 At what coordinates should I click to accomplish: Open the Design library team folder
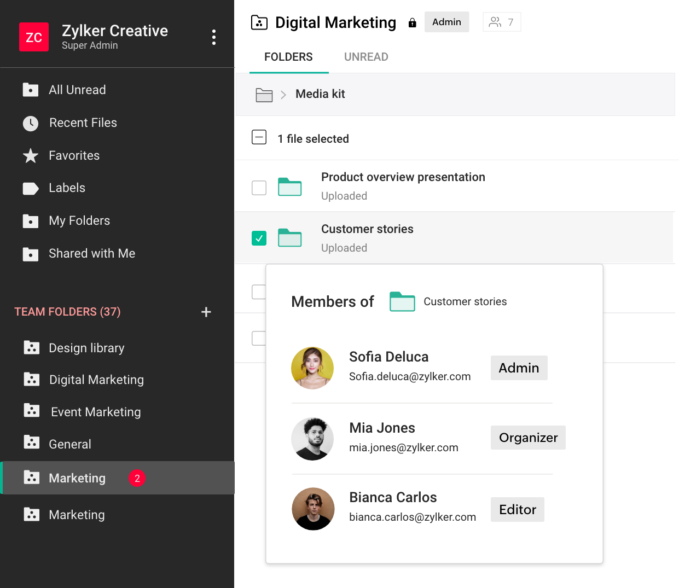(86, 348)
